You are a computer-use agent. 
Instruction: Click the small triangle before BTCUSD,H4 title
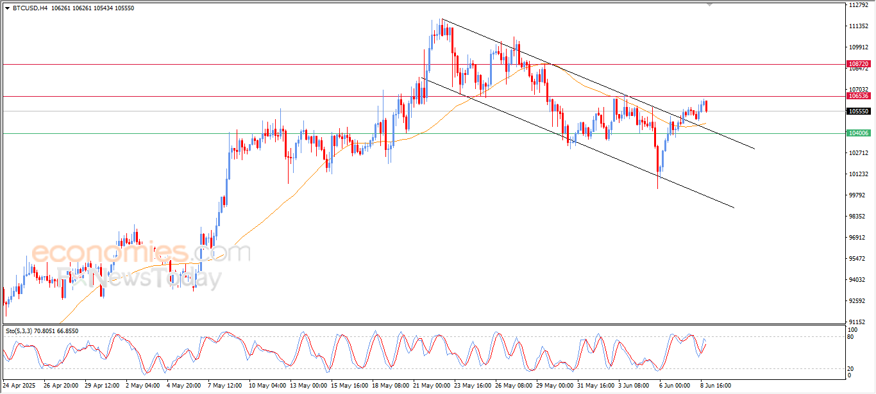coord(7,7)
